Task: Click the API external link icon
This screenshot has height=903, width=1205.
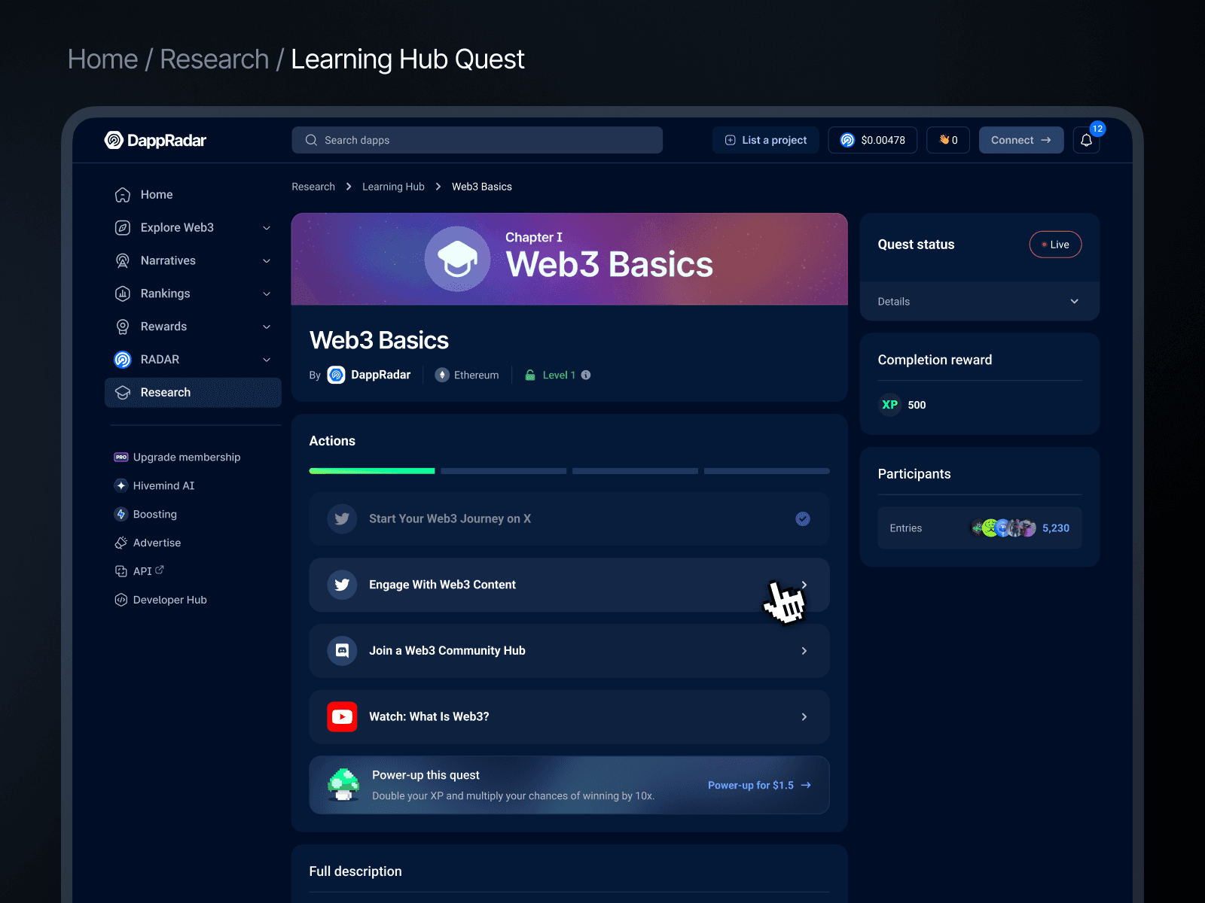Action: (x=160, y=570)
